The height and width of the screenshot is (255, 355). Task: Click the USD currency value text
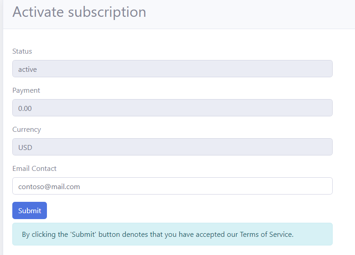(x=25, y=147)
